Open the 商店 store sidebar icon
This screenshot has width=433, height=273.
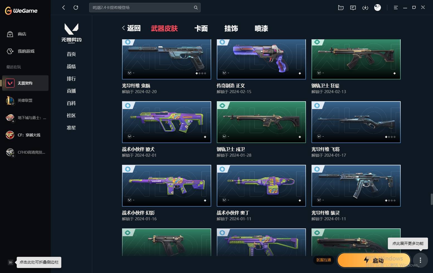pyautogui.click(x=10, y=34)
